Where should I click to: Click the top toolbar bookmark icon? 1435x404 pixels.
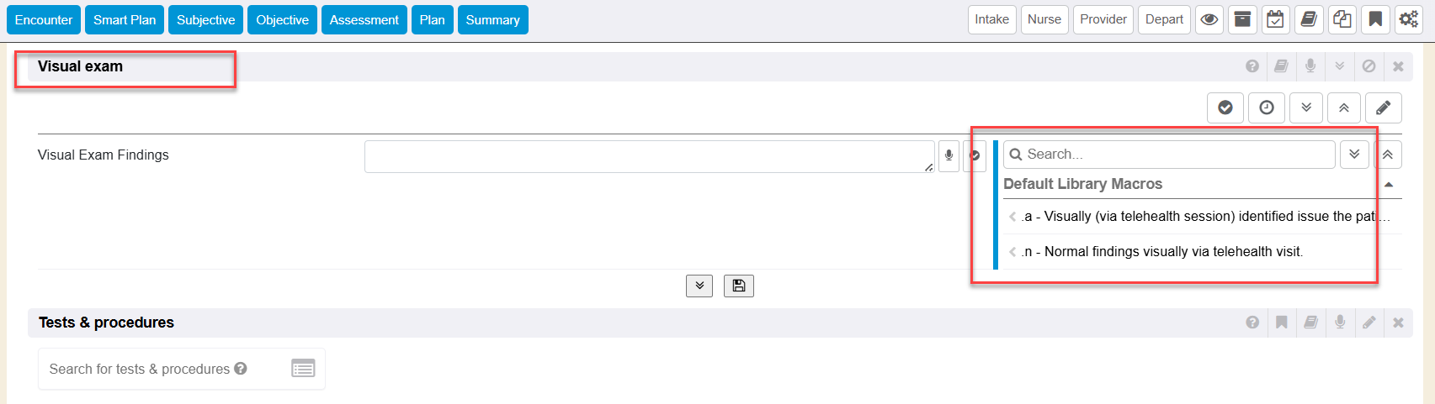click(1375, 19)
